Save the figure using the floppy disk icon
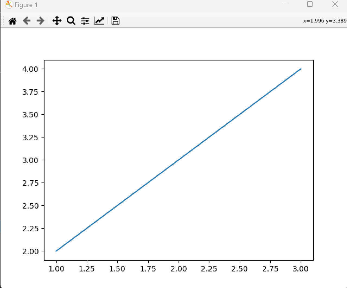This screenshot has width=347, height=288. tap(116, 21)
